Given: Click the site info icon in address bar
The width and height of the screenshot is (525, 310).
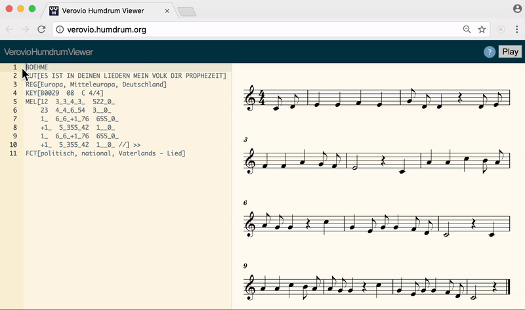Looking at the screenshot, I should tap(60, 29).
